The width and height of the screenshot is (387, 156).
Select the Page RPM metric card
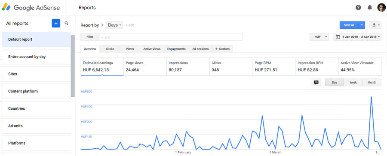click(x=274, y=67)
